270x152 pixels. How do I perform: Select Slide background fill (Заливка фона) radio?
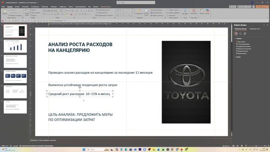pos(237,54)
